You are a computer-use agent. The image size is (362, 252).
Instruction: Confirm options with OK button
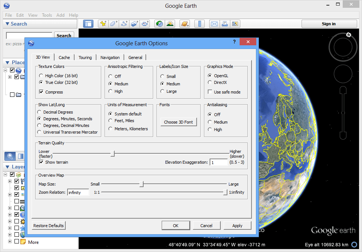[x=176, y=225]
